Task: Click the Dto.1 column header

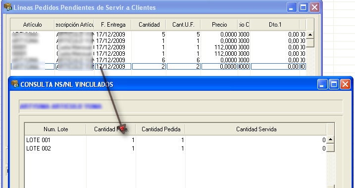Action: click(275, 25)
